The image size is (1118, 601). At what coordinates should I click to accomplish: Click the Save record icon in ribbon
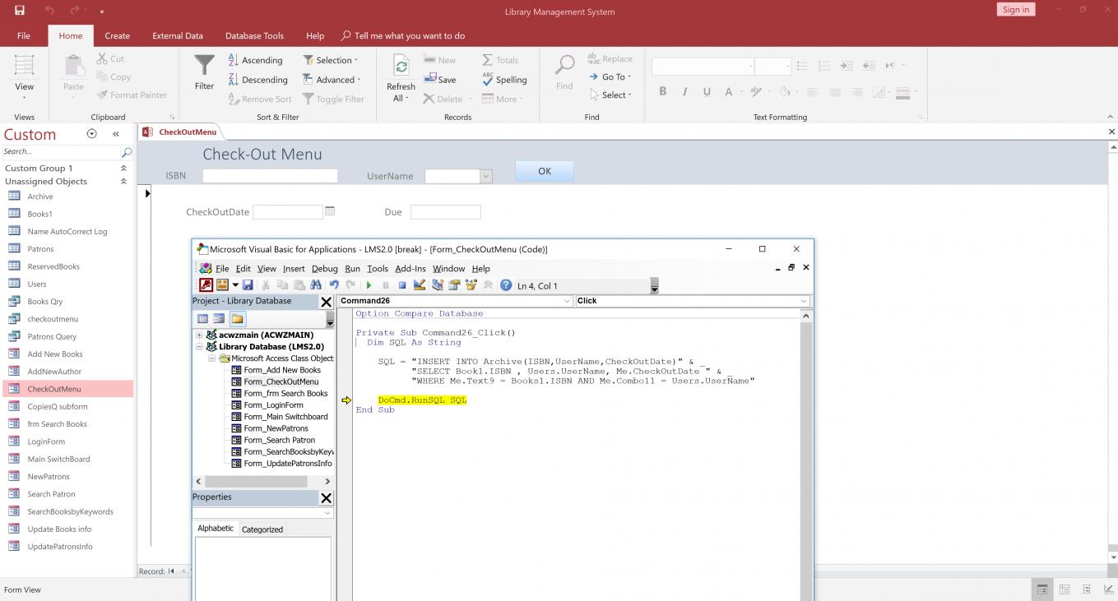coord(429,80)
